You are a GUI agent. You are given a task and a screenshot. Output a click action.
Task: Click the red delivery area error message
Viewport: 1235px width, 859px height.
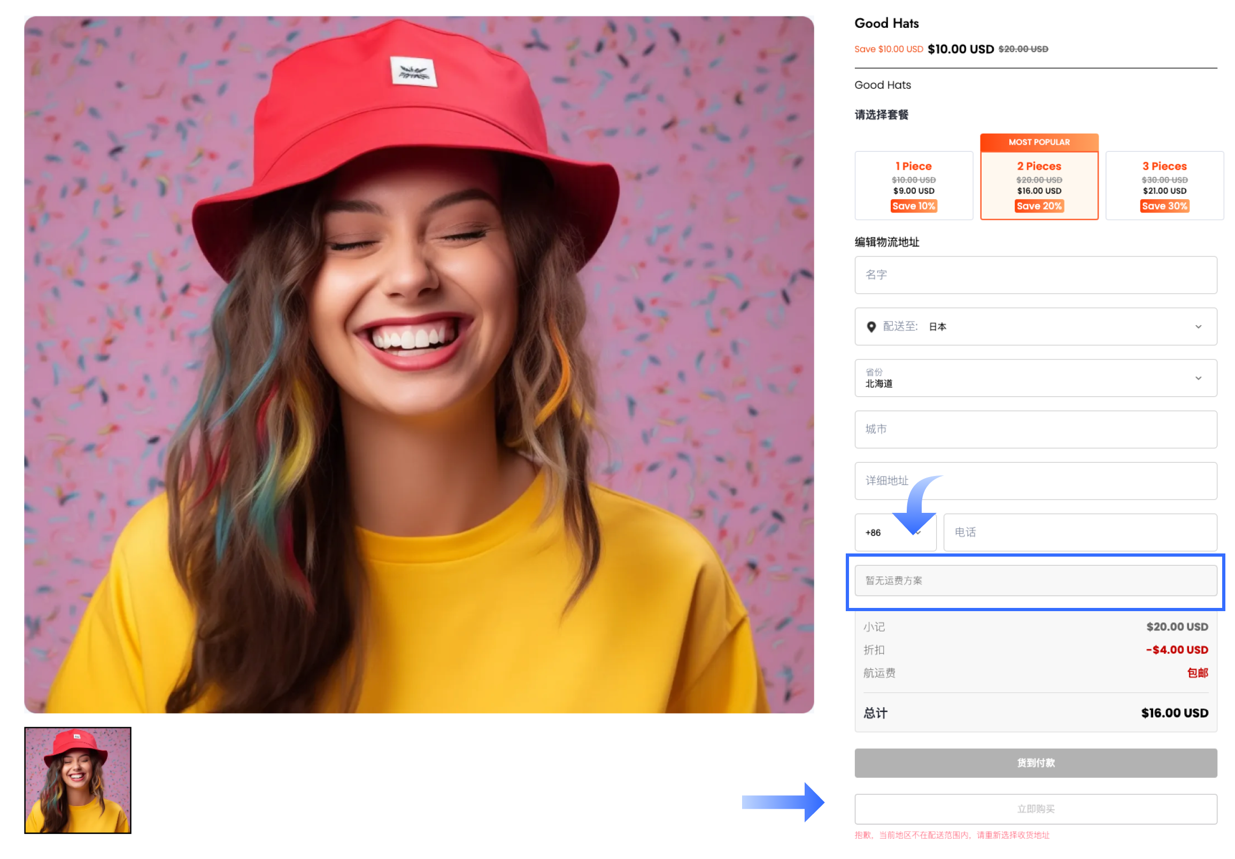[x=952, y=835]
